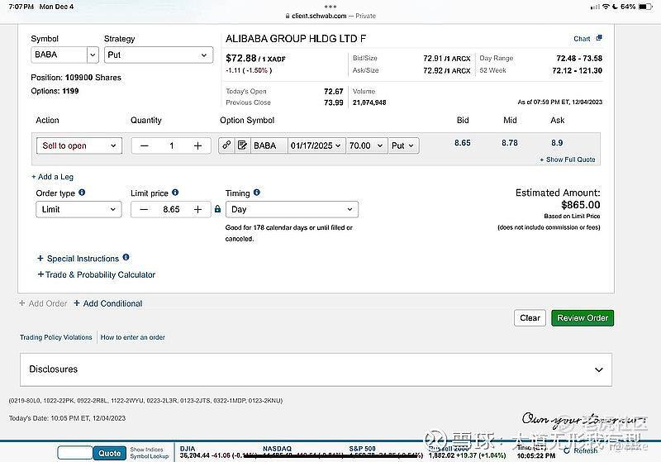This screenshot has height=462, width=661.
Task: Click the Clear button
Action: (x=530, y=318)
